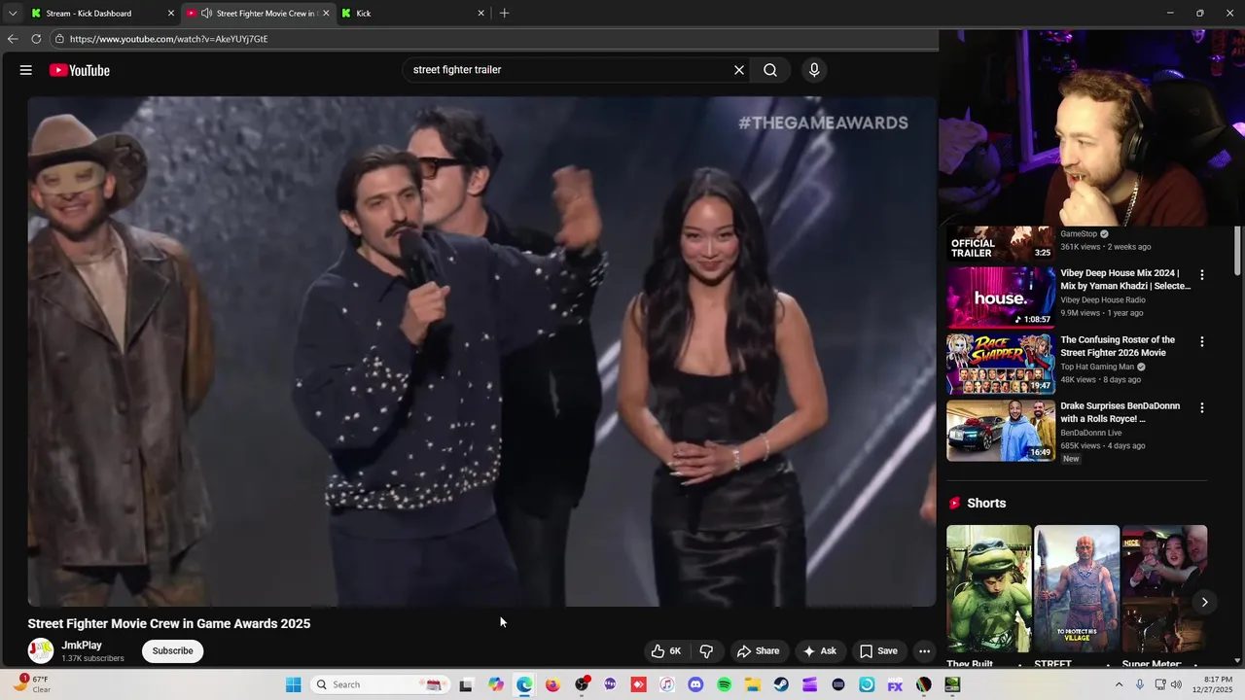Open The Confusing Roster video title
This screenshot has height=700, width=1245.
pyautogui.click(x=1118, y=346)
